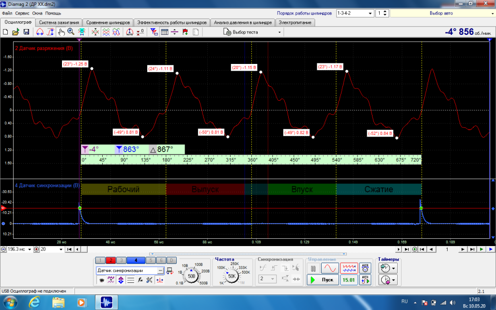Select the horizontal stretch measurement tool

[x=40, y=32]
